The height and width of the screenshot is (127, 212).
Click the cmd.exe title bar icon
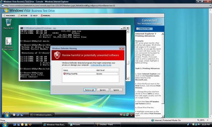coord(22,28)
